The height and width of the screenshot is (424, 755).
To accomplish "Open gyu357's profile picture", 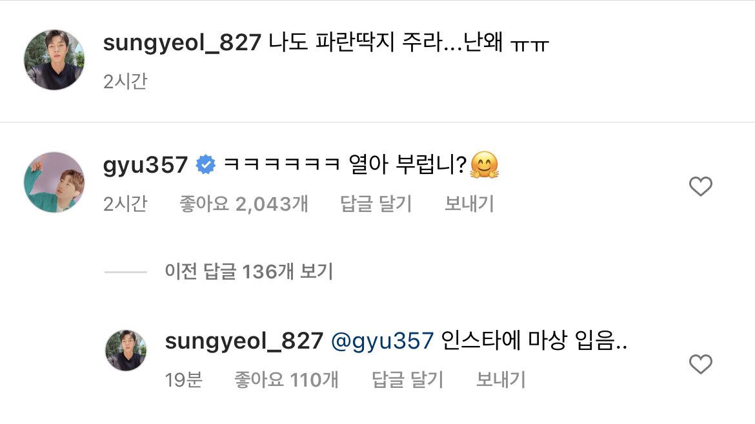I will point(54,182).
